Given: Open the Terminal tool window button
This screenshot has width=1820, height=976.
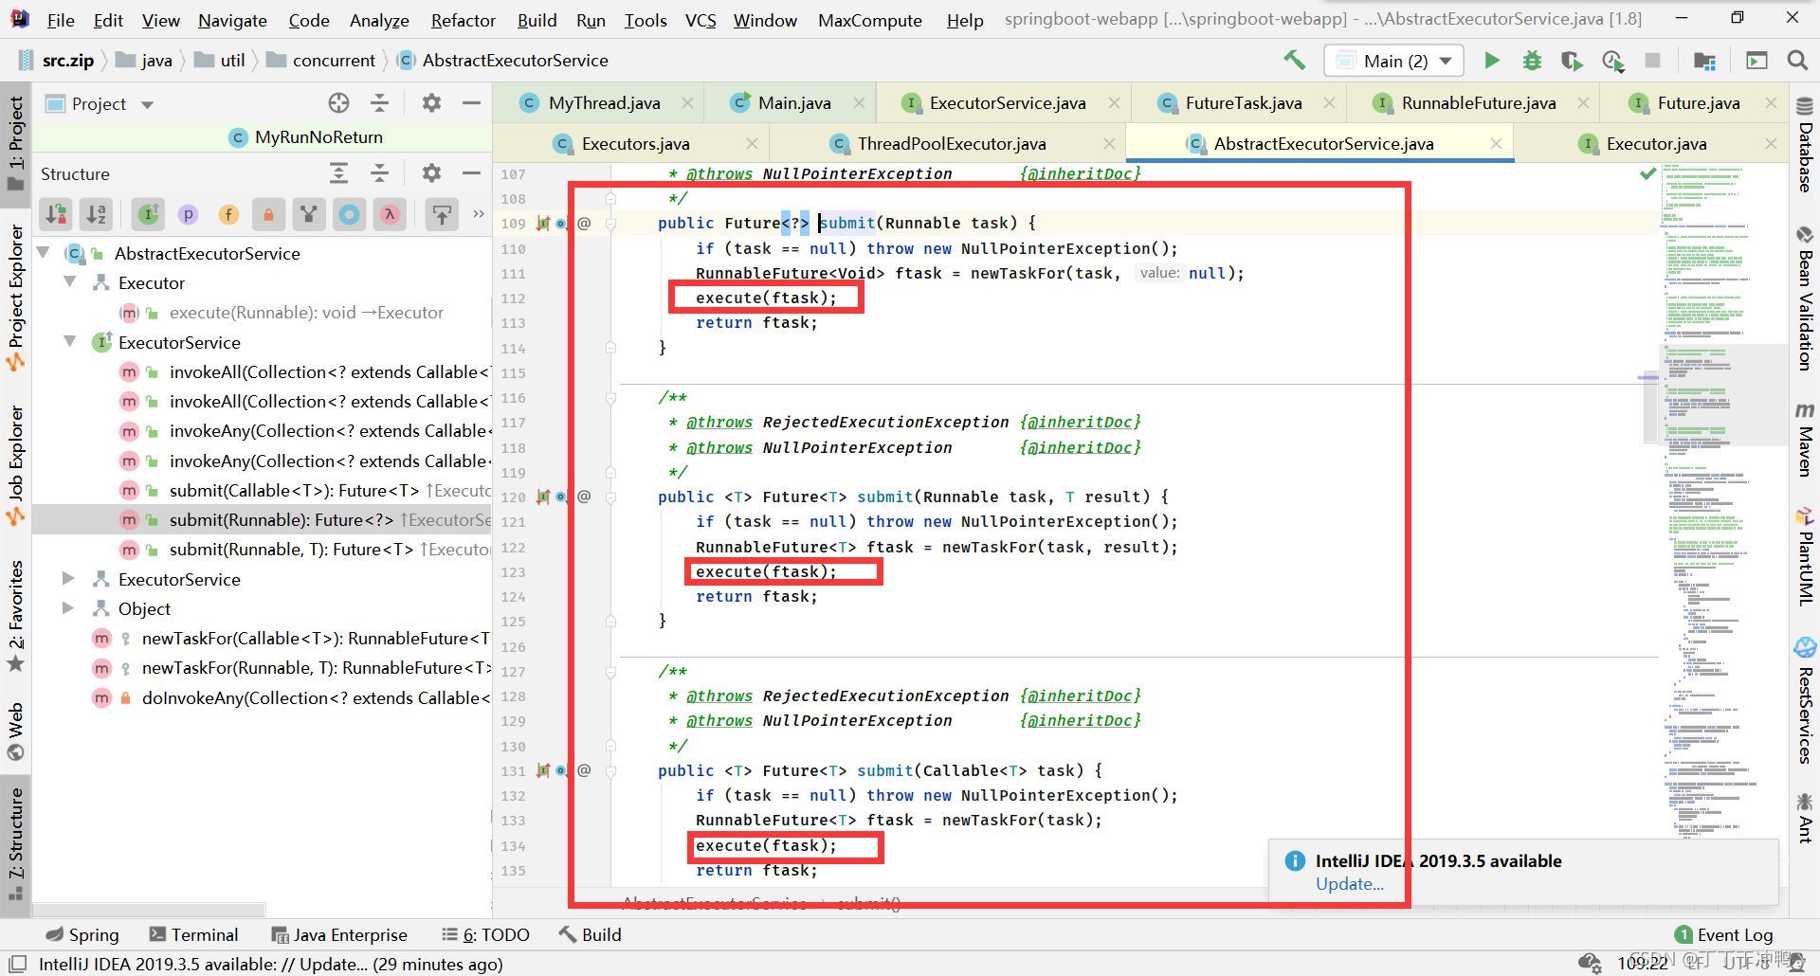Looking at the screenshot, I should tap(194, 934).
